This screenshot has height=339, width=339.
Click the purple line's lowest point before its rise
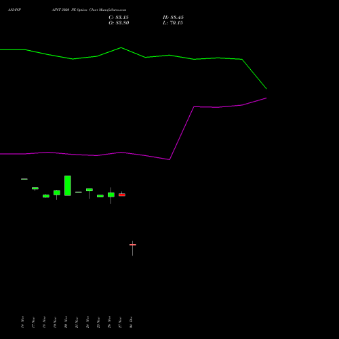coord(169,159)
